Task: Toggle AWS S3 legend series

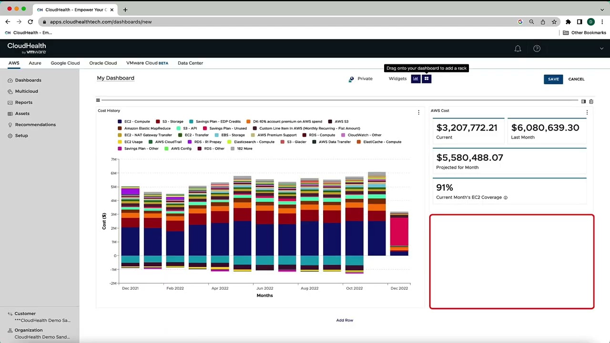Action: pyautogui.click(x=338, y=121)
